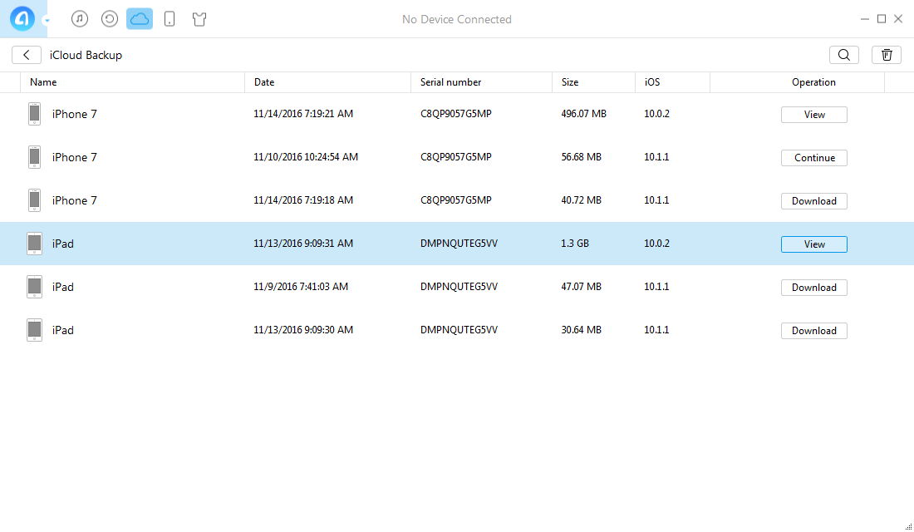Click the AnyTrans logo icon
Image resolution: width=914 pixels, height=532 pixels.
22,18
